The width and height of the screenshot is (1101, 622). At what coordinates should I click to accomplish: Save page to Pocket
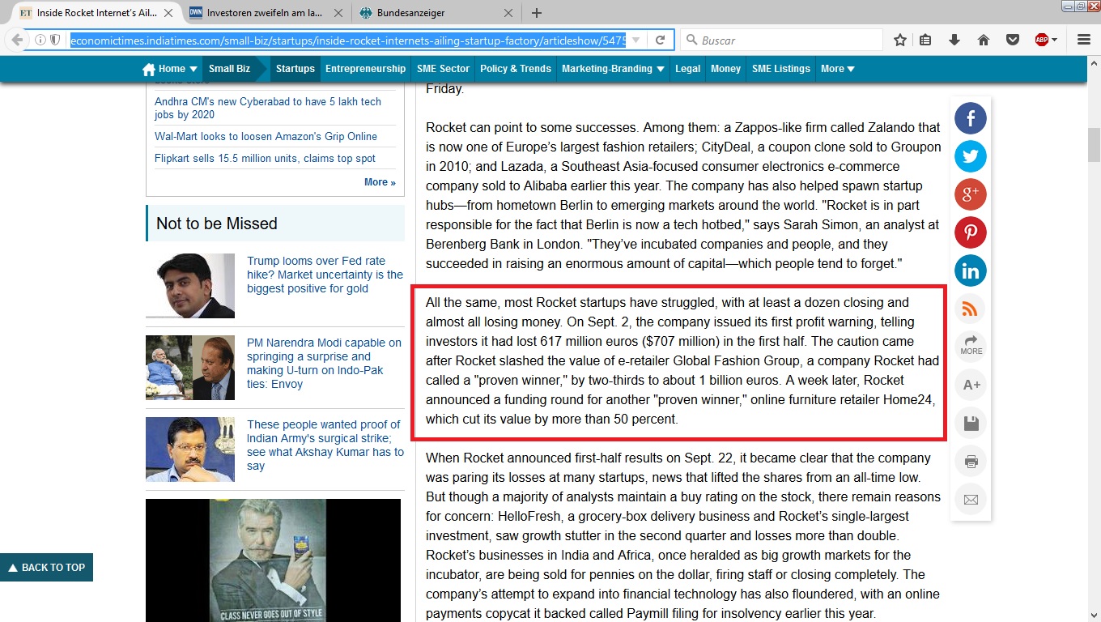pyautogui.click(x=1012, y=40)
